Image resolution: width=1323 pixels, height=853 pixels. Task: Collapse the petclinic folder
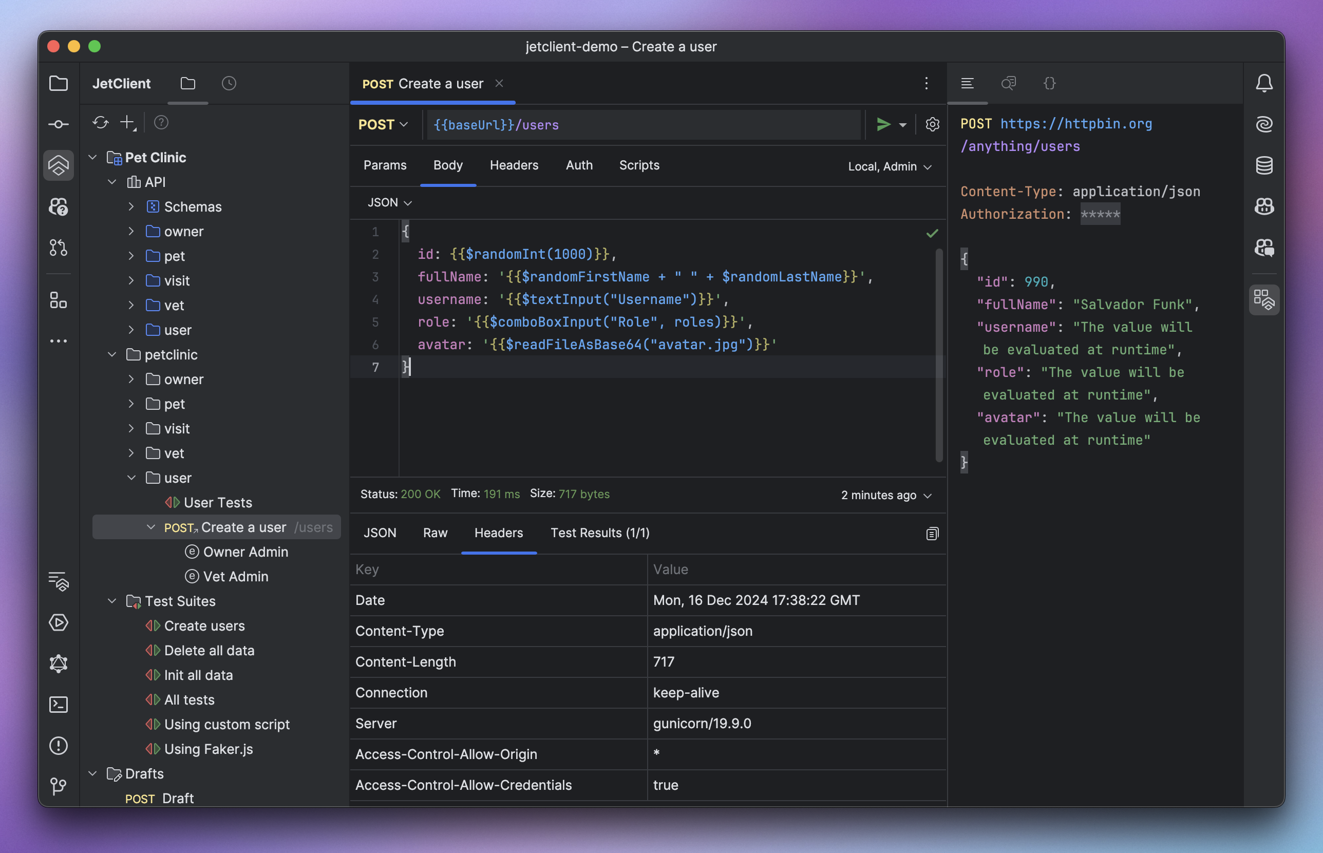tap(112, 354)
